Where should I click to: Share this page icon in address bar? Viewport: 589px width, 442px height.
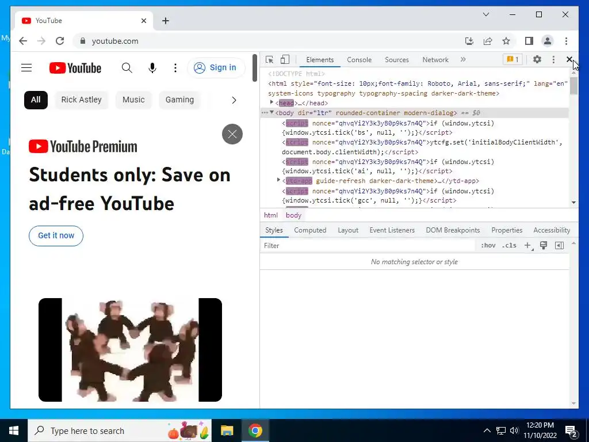point(488,41)
